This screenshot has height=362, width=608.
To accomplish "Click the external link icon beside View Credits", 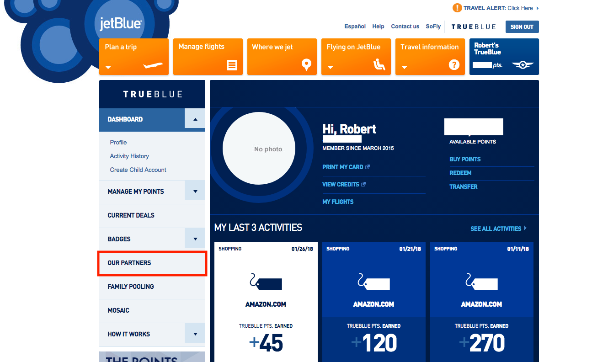I will click(363, 184).
